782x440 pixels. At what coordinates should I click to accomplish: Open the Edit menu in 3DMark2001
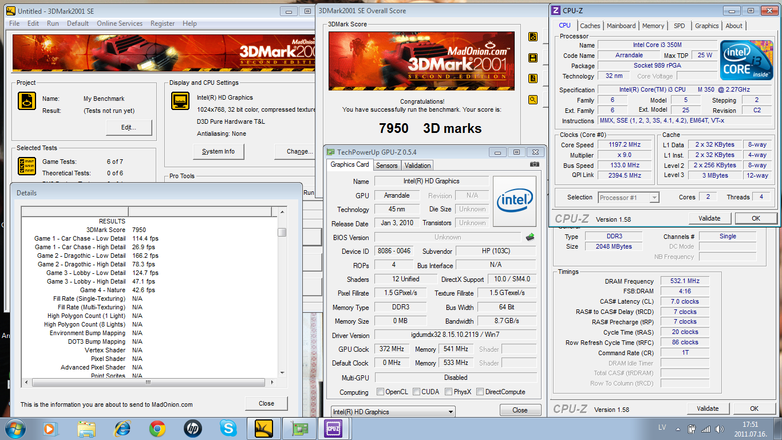point(33,23)
